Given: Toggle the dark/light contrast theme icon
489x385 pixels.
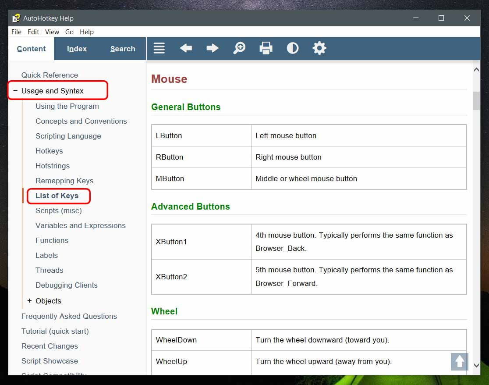Looking at the screenshot, I should [x=293, y=48].
